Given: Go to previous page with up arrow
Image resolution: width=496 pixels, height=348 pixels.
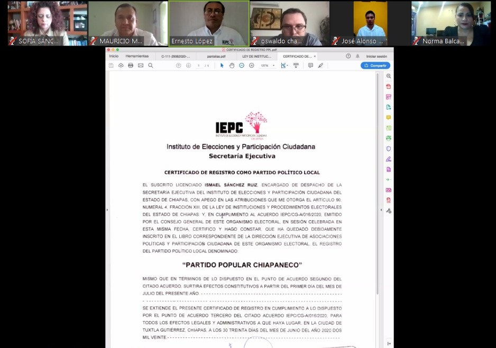Looking at the screenshot, I should [179, 65].
